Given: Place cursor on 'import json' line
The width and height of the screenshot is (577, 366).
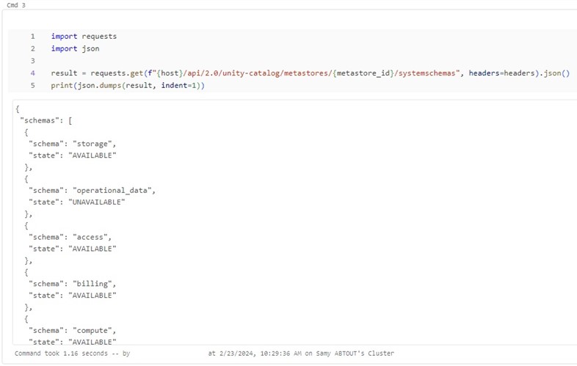Looking at the screenshot, I should [x=75, y=48].
